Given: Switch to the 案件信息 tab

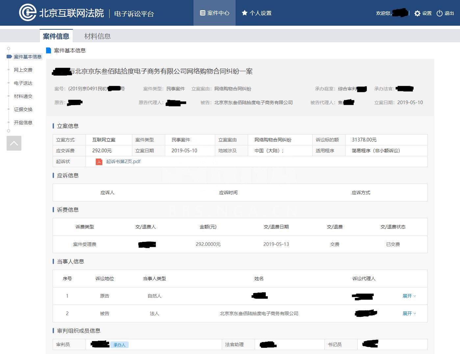Looking at the screenshot, I should tap(56, 36).
